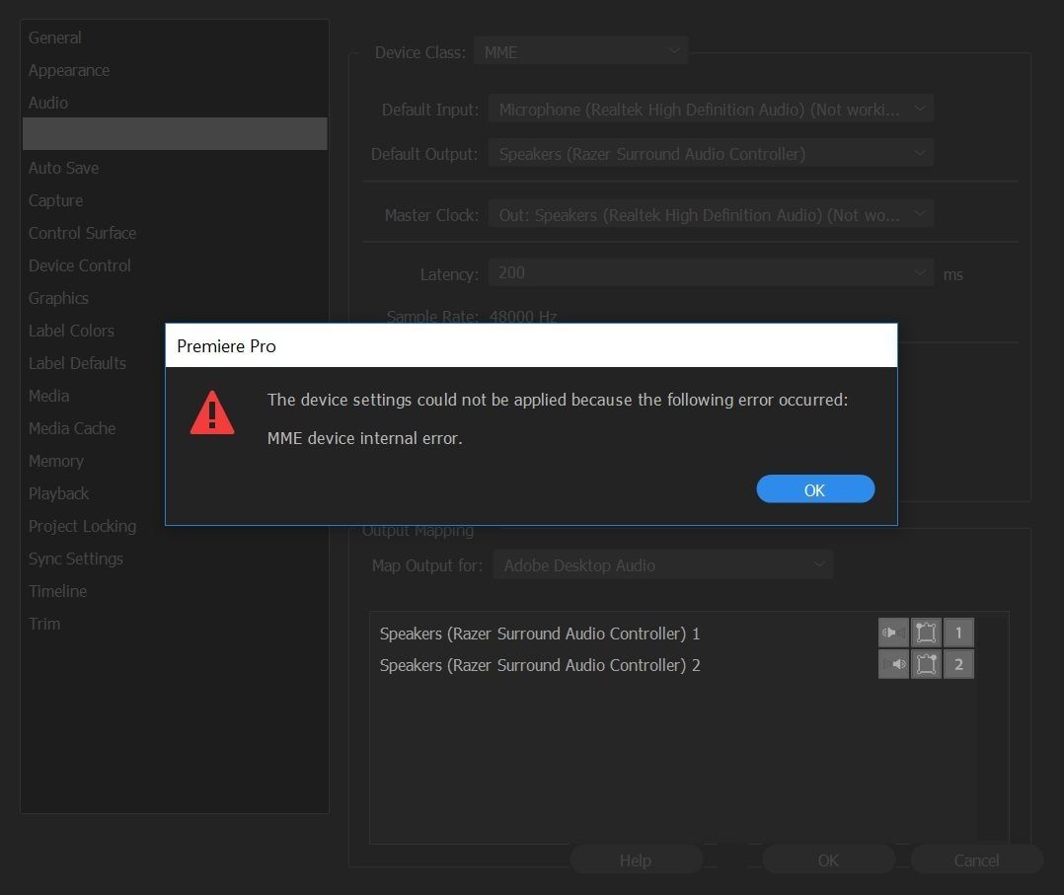Click the surround mapping icon in Speakers 2 row
This screenshot has height=895, width=1064.
[x=926, y=664]
